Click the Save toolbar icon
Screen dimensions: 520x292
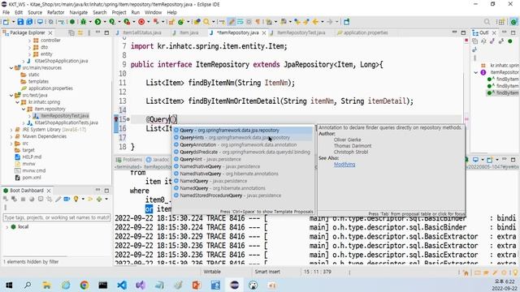(x=20, y=22)
